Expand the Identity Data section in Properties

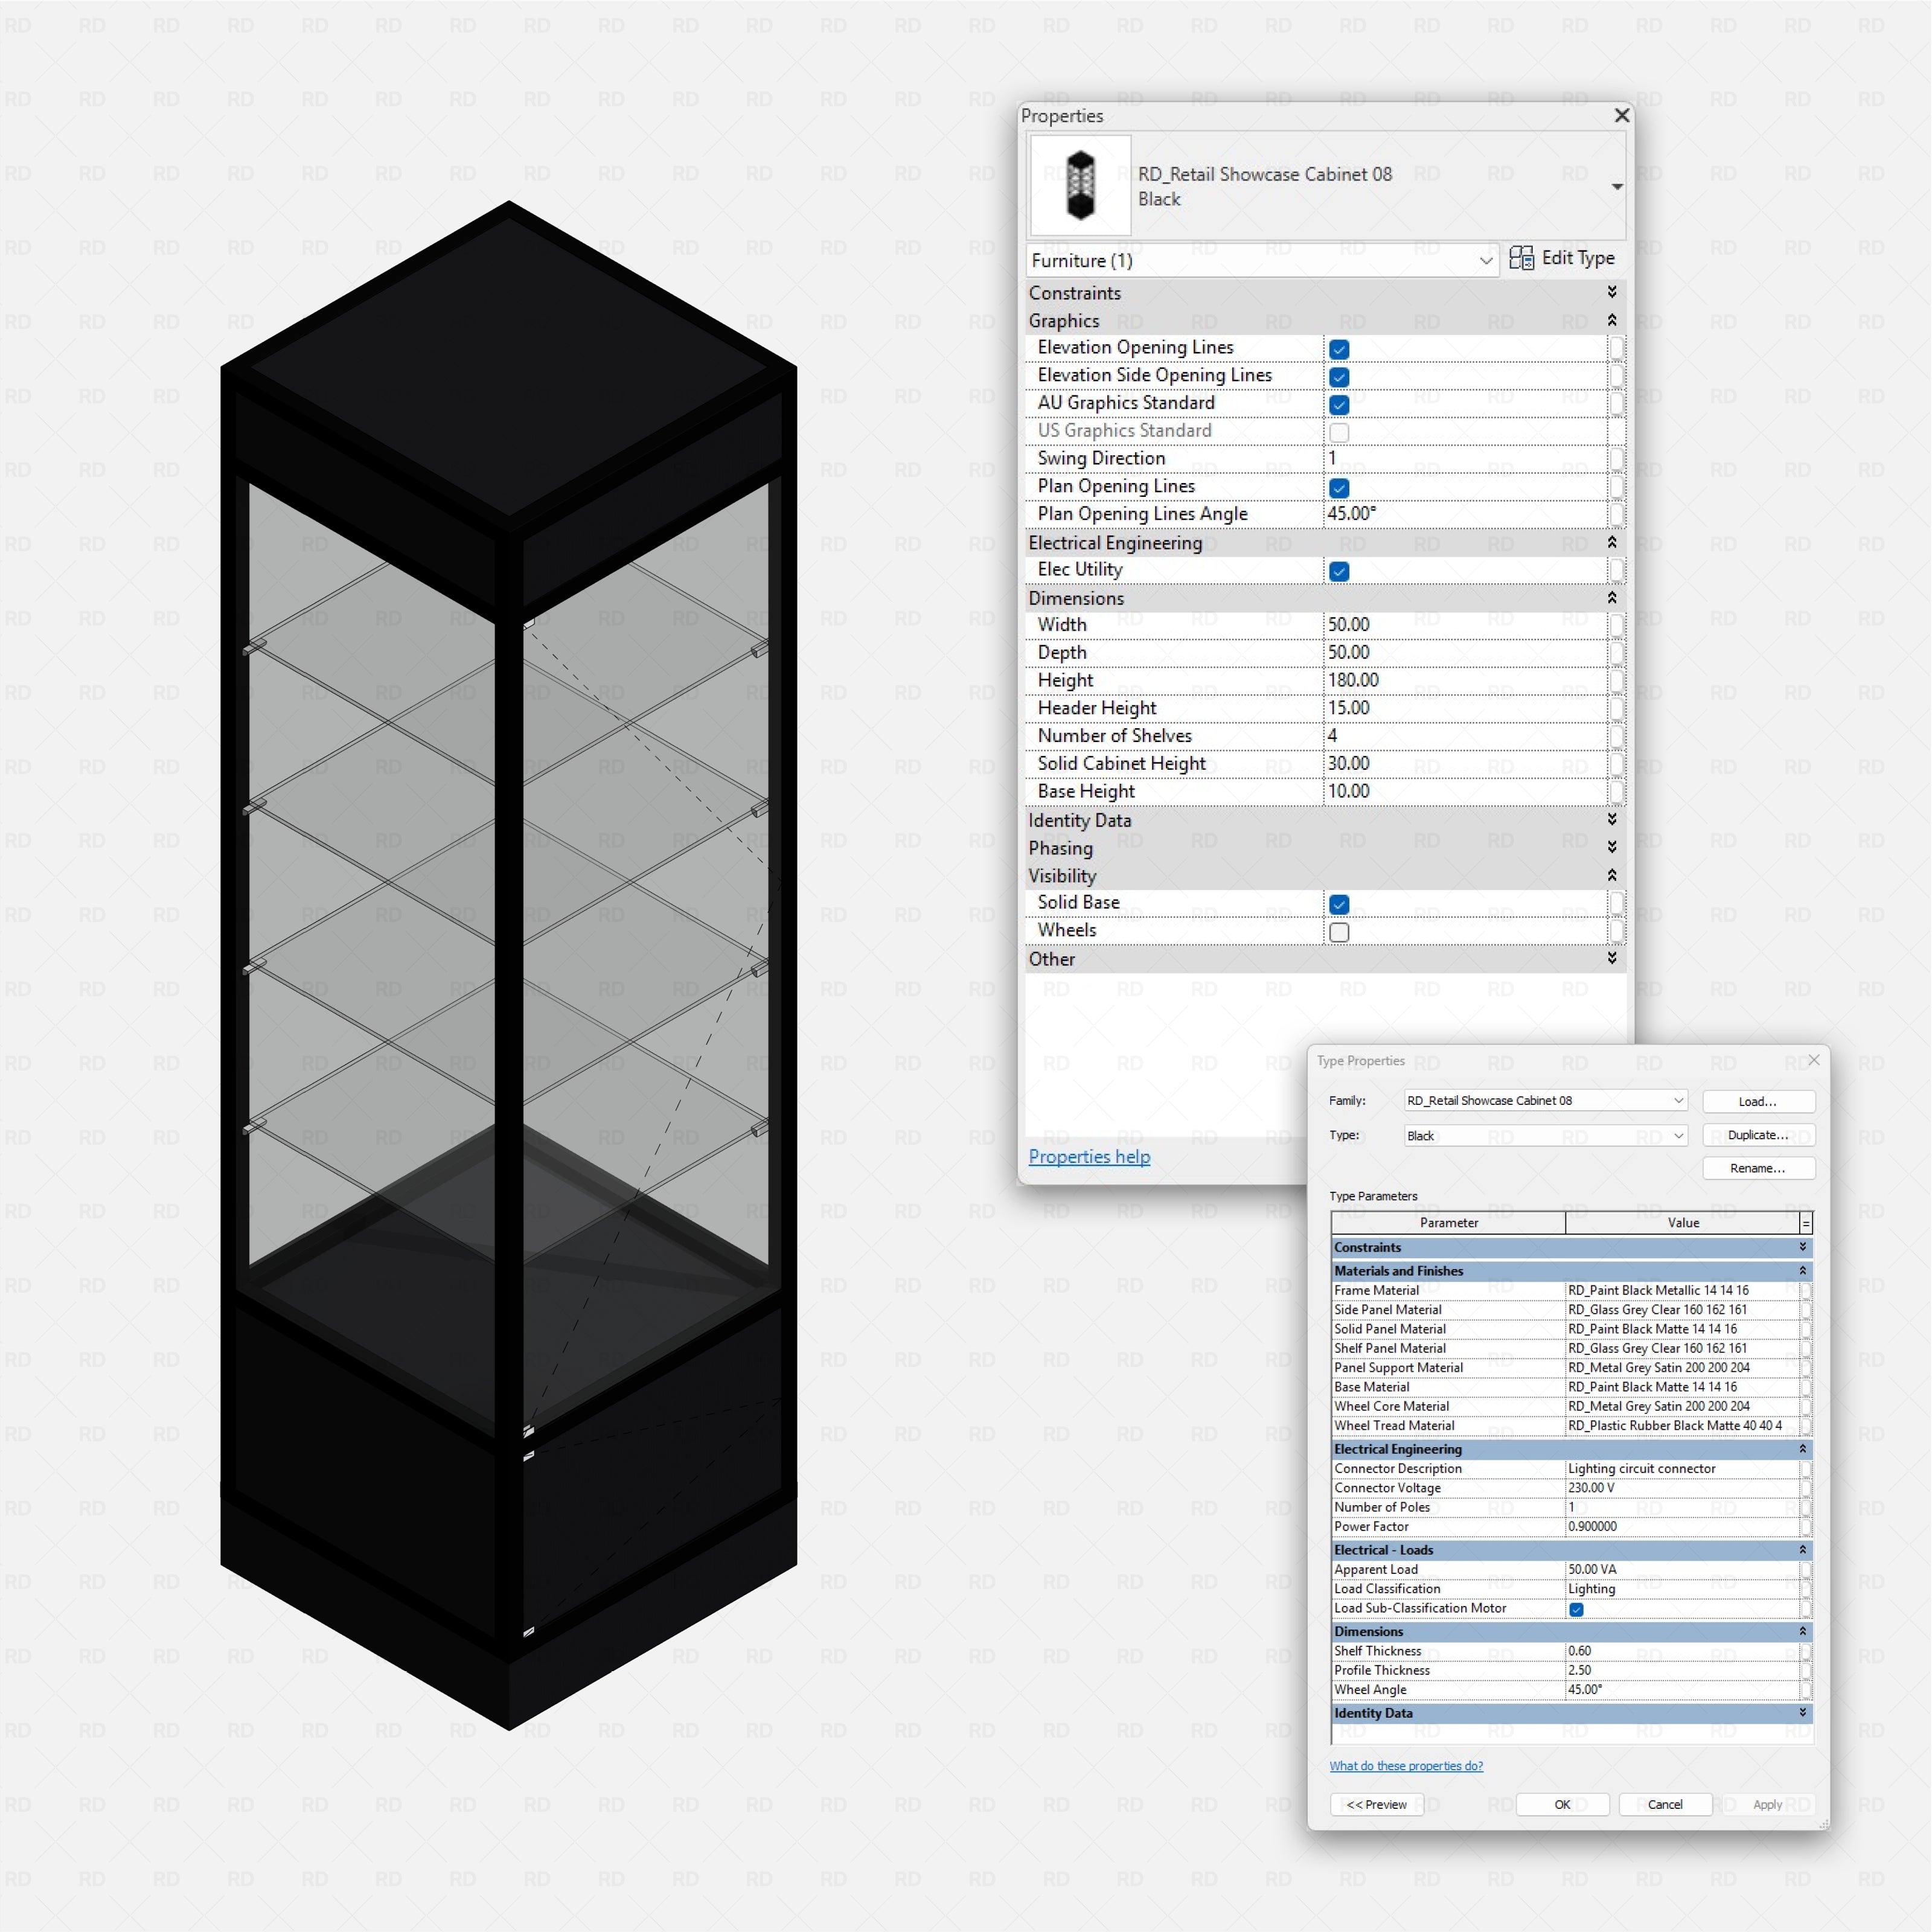click(x=1611, y=819)
